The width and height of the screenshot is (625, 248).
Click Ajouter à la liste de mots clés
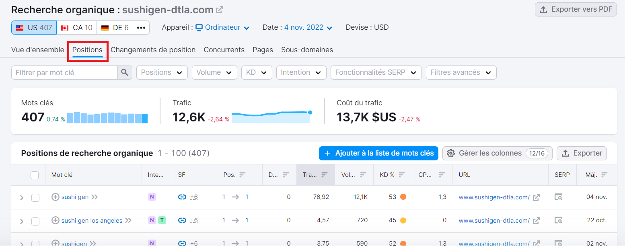(x=378, y=153)
